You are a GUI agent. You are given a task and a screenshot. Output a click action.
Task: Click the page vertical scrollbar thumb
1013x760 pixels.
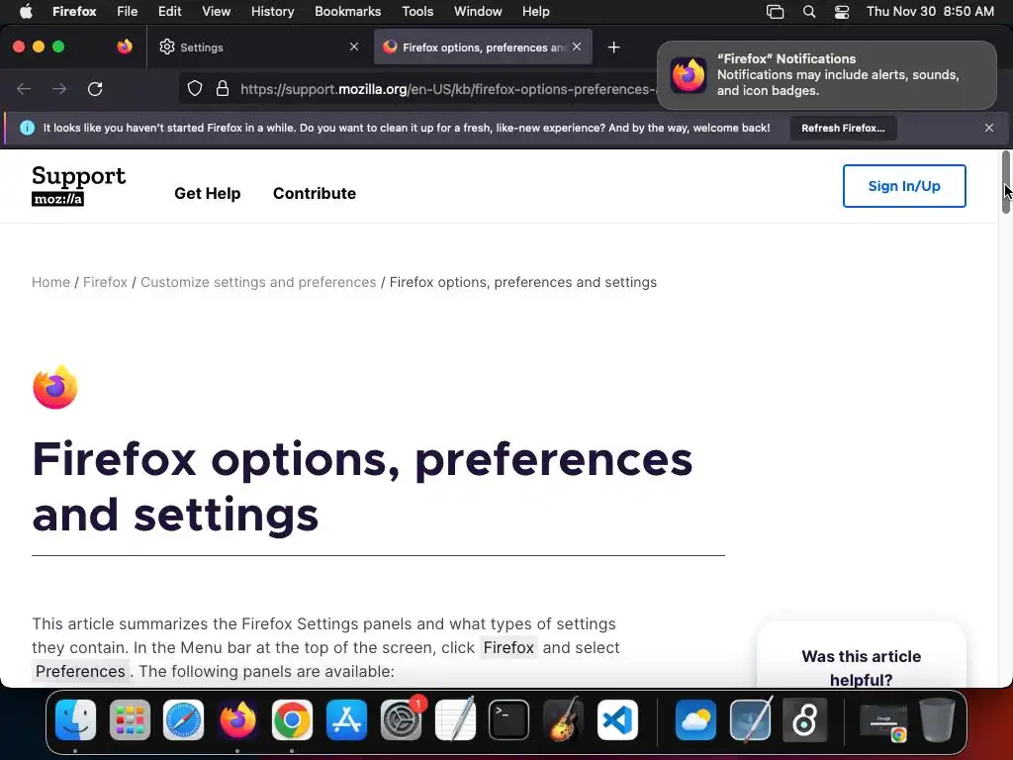(1005, 182)
